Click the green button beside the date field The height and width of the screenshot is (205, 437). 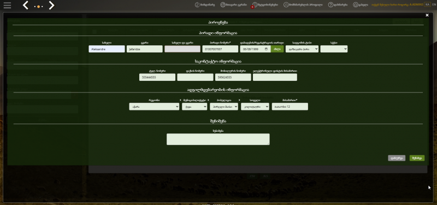point(277,49)
